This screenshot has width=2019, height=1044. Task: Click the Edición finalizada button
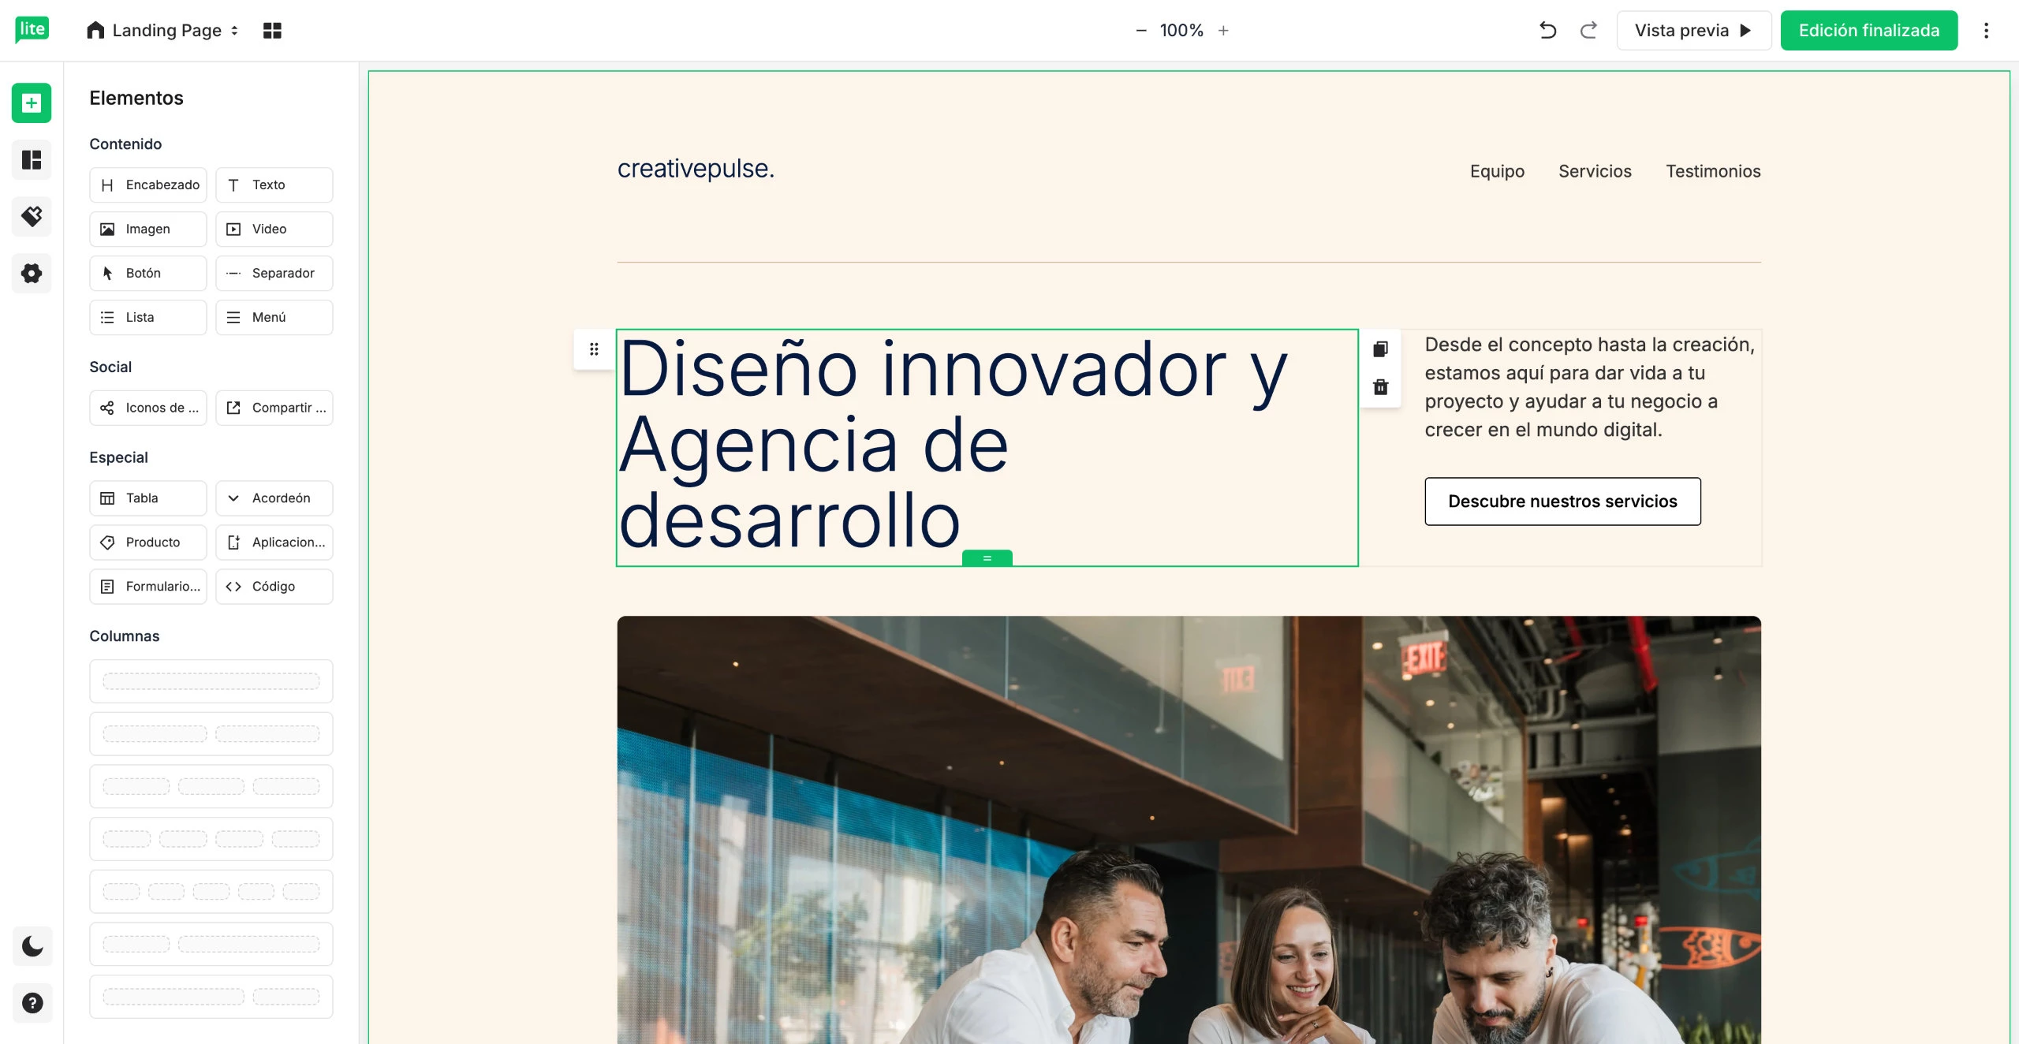point(1868,31)
